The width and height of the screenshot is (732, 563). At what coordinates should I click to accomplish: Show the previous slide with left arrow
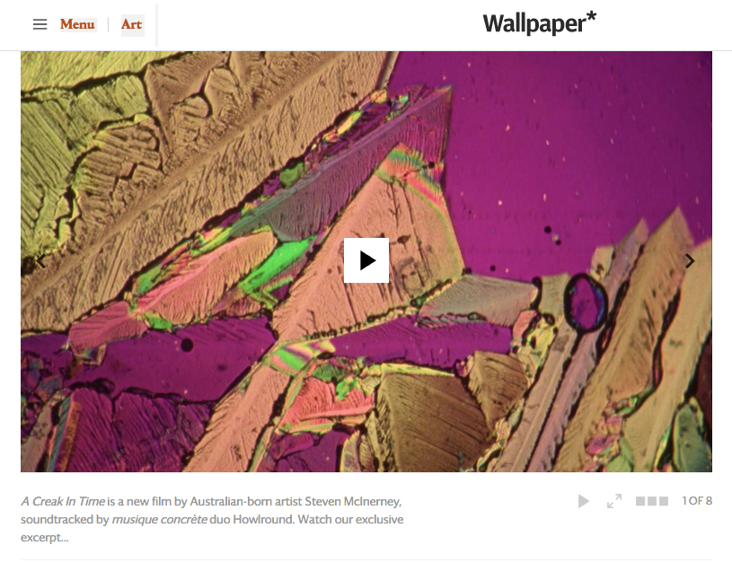(41, 261)
